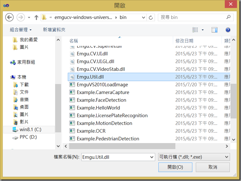The width and height of the screenshot is (241, 181).
Task: Click the horizontal scrollbar thumb
Action: (x=122, y=146)
